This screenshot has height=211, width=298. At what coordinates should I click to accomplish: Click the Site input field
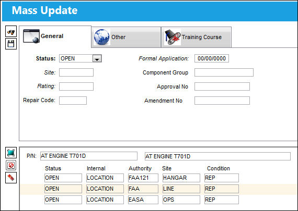pos(76,72)
